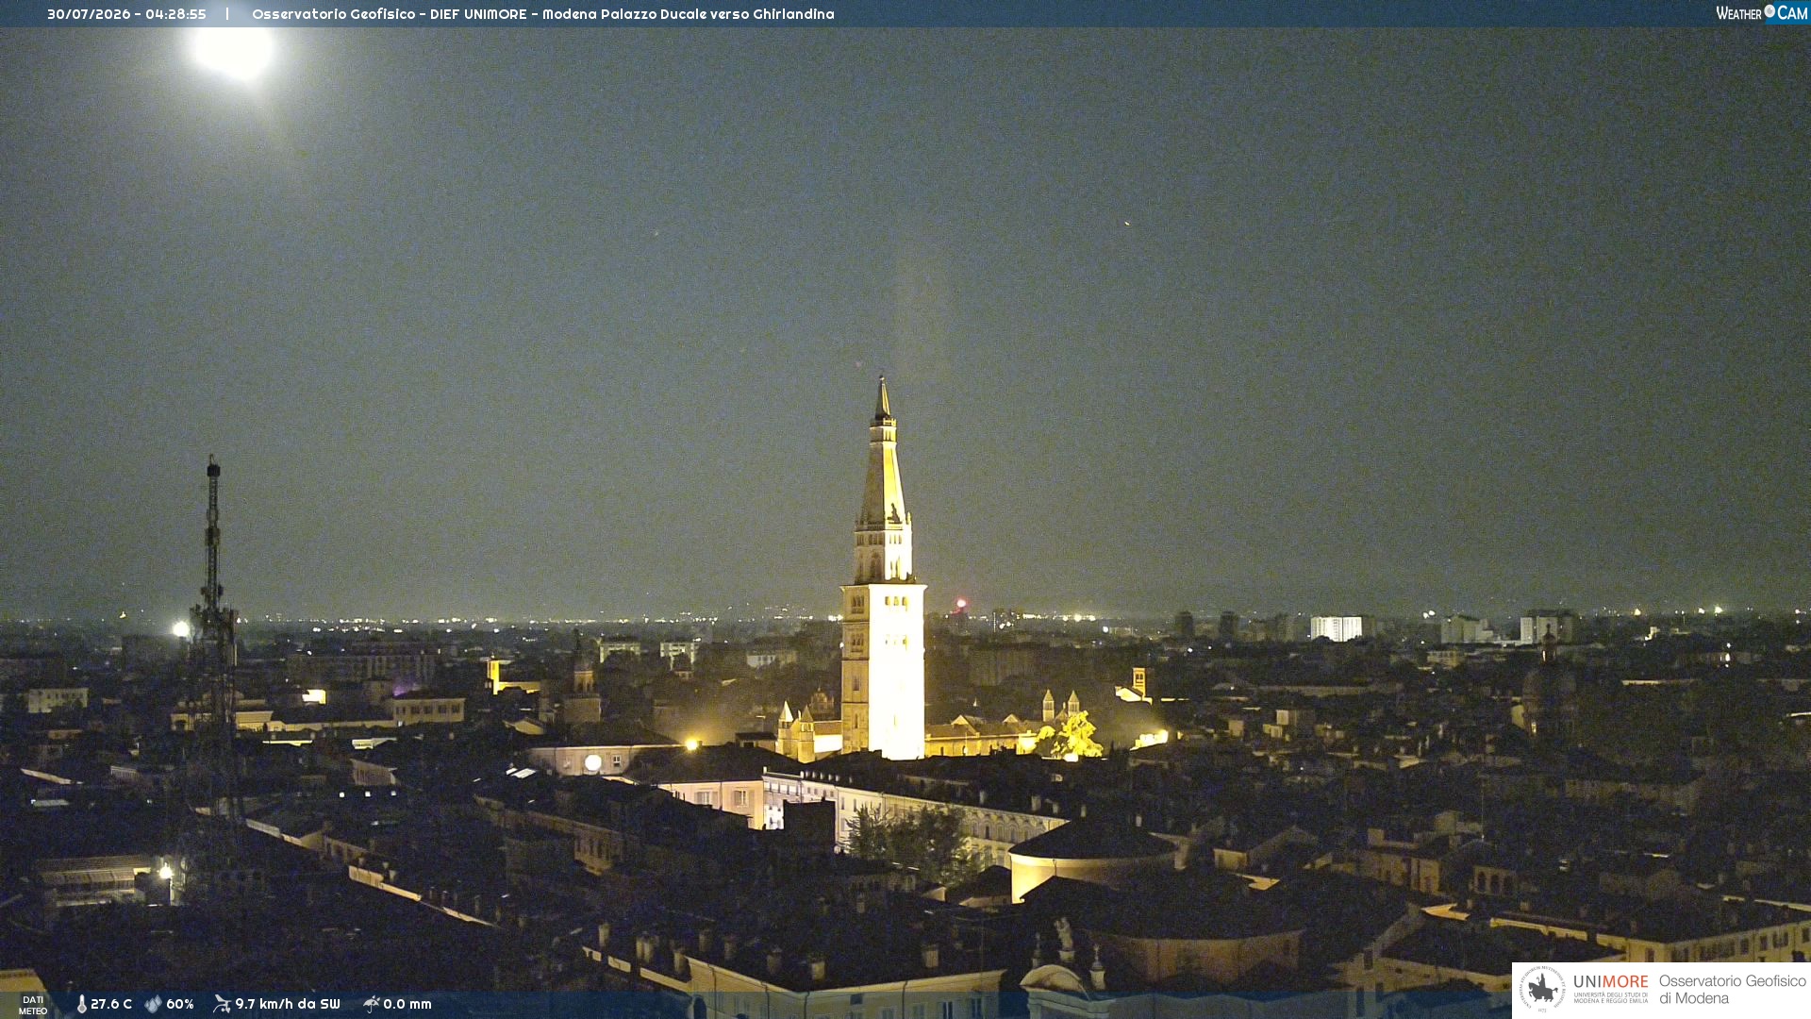
Task: Click the UNIMORE university seal logo
Action: point(1542,990)
